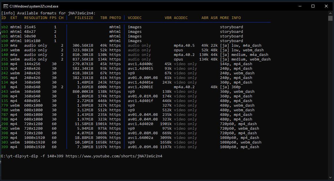Viewport: 334px width, 181px height.
Task: Click filesize value 11.58MiB
Action: 84,124
